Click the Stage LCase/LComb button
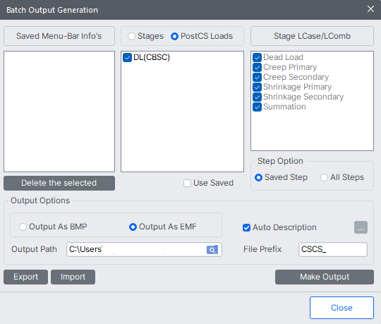 click(312, 36)
